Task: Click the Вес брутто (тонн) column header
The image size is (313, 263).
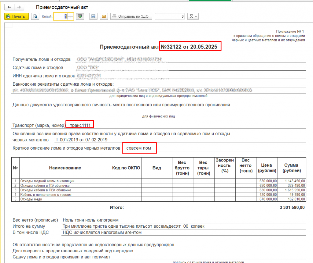Action: (x=182, y=168)
